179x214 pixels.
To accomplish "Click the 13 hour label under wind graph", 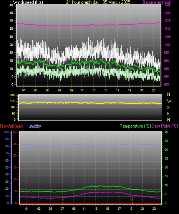I will pos(94,90).
